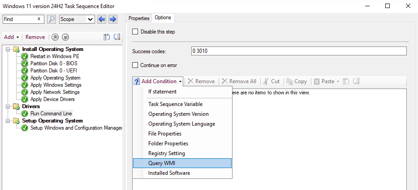Click conditions toolbar collapse icon at far right

356,81
